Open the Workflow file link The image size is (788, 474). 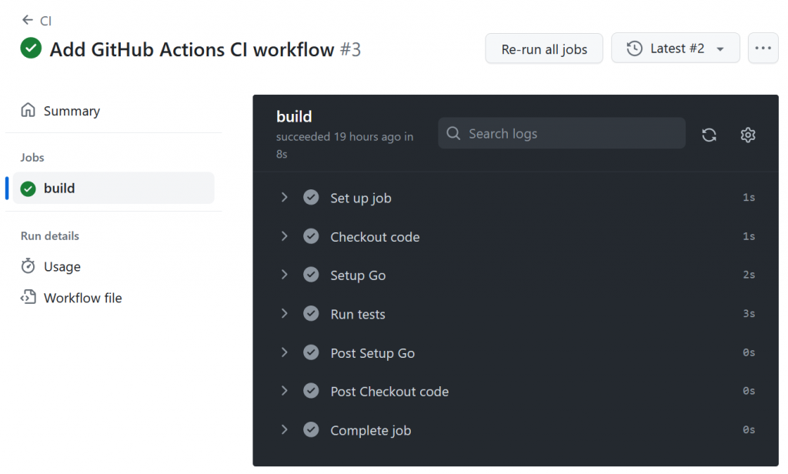pyautogui.click(x=82, y=298)
